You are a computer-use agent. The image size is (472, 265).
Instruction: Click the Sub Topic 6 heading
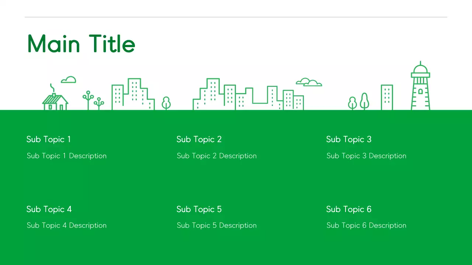click(348, 209)
